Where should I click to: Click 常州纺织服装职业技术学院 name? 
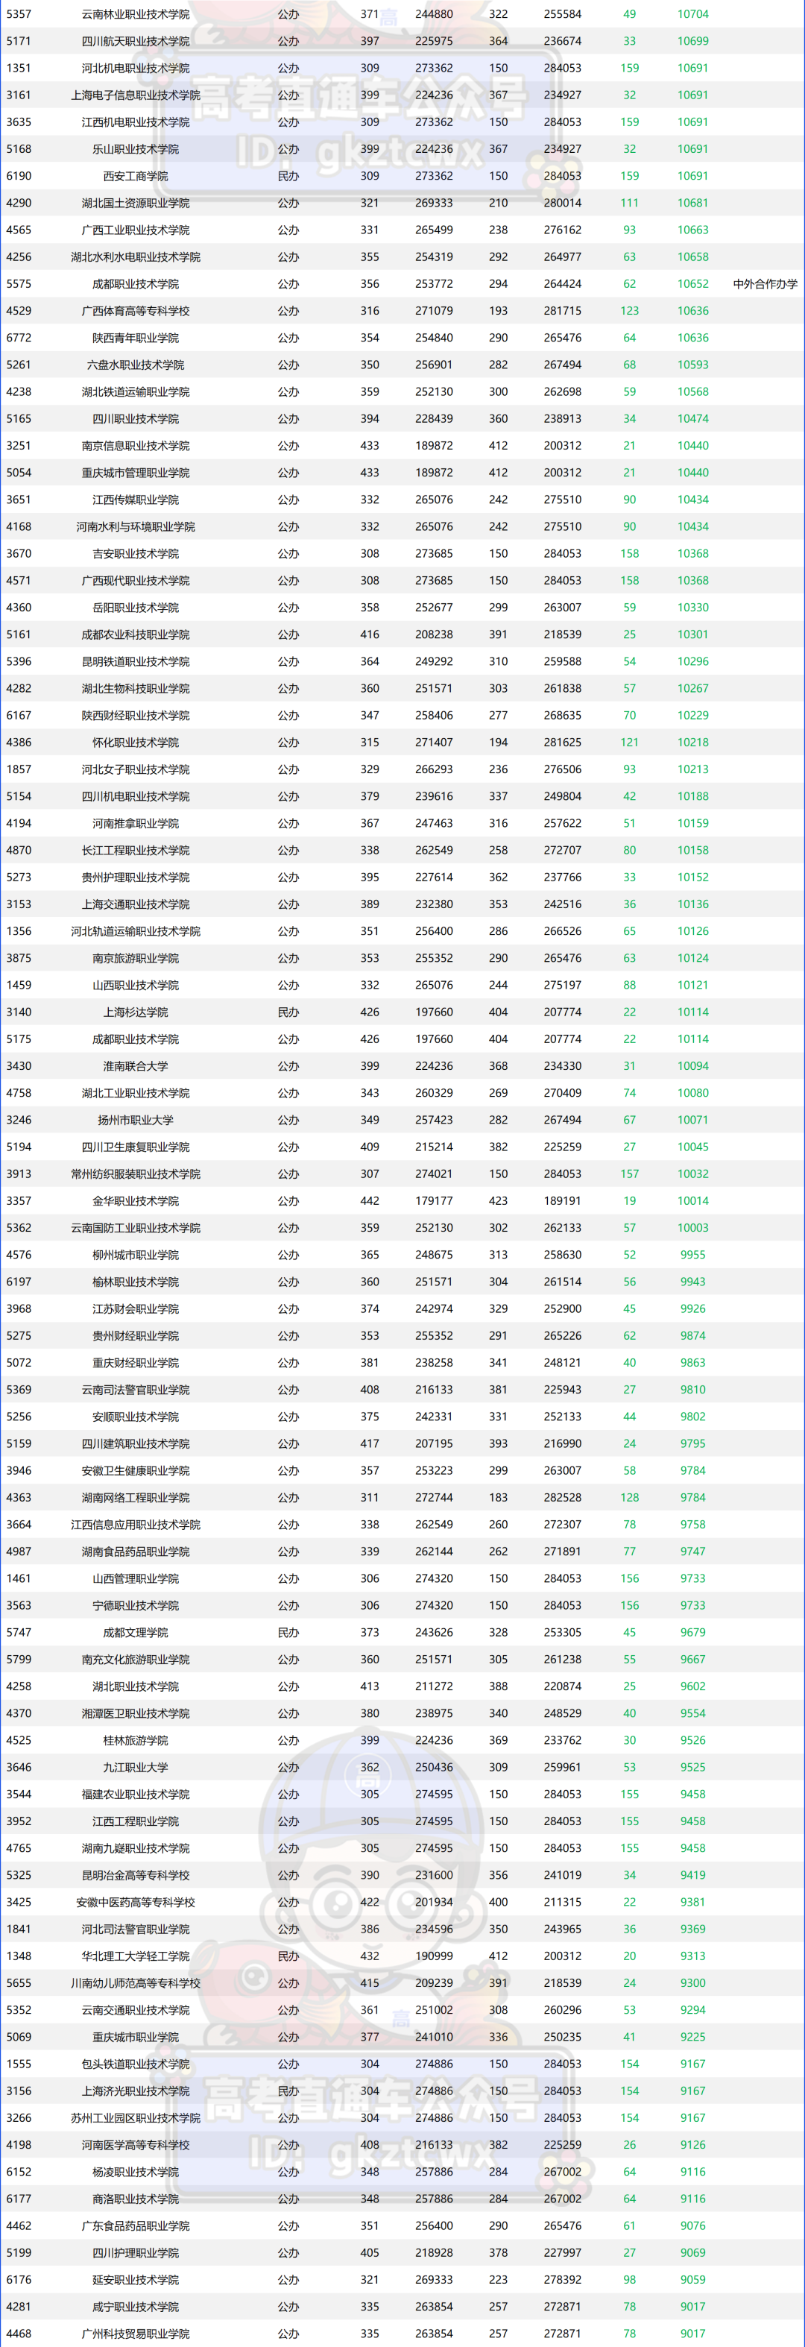[x=136, y=1174]
